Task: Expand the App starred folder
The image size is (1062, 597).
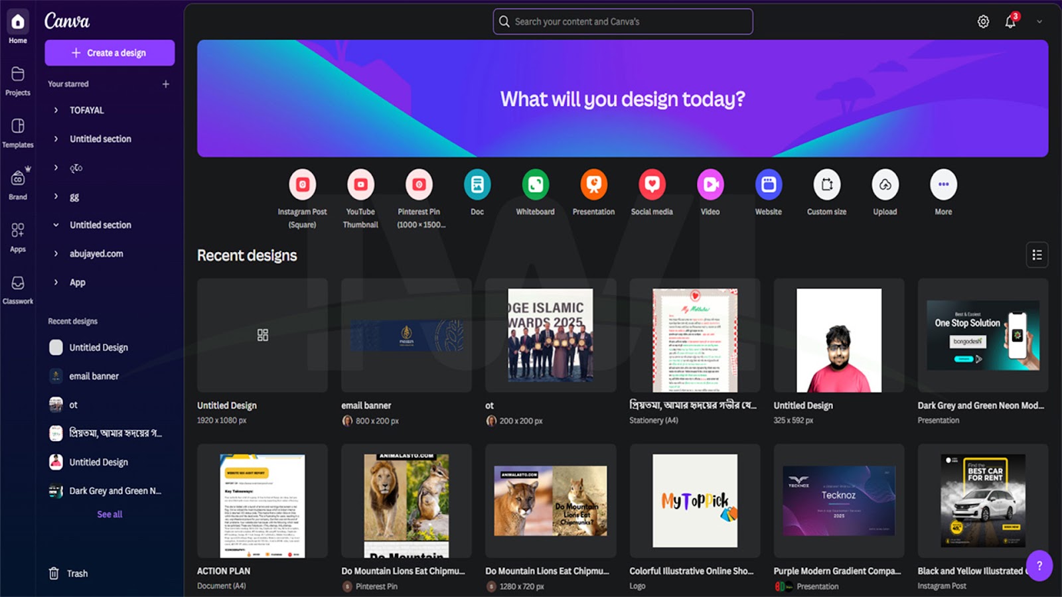Action: (x=56, y=282)
